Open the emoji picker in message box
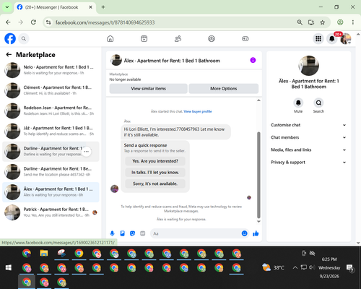 244,233
